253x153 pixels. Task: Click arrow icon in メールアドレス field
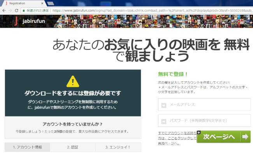pyautogui.click(x=163, y=106)
